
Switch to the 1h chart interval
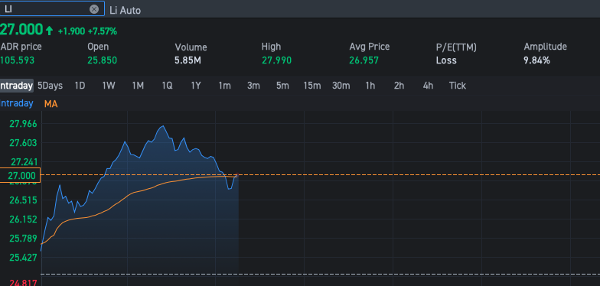click(x=370, y=86)
